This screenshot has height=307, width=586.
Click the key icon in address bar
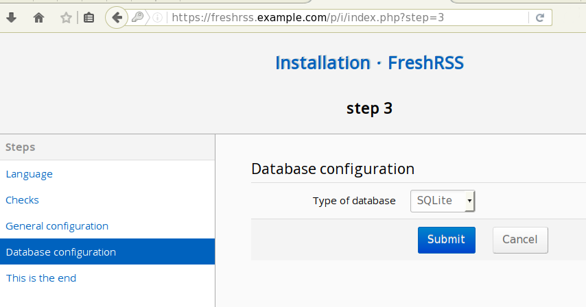pyautogui.click(x=138, y=19)
